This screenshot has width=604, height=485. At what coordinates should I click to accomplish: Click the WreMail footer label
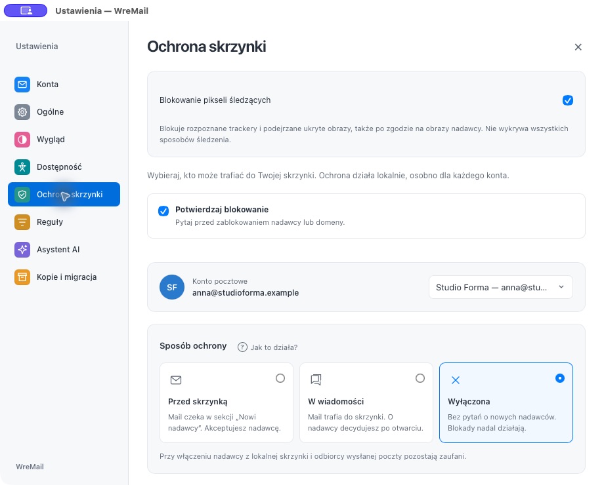(x=30, y=467)
